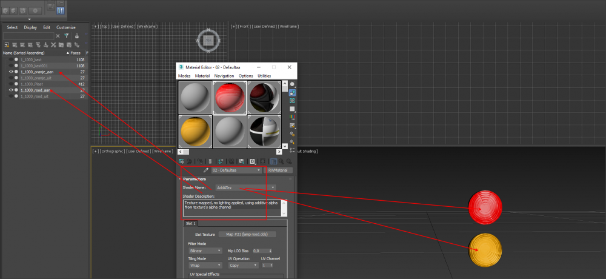
Task: Click the eyedropper pick material icon
Action: 206,171
